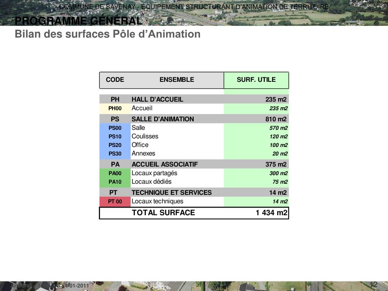Select the red 'PT 00' code cell
This screenshot has width=388, height=291.
click(x=115, y=202)
